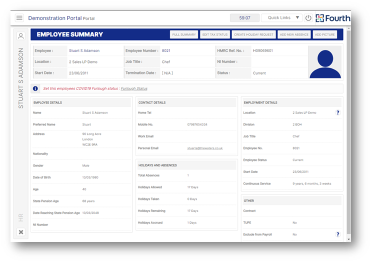This screenshot has width=372, height=263.
Task: Click the Fourth logo
Action: coord(333,18)
